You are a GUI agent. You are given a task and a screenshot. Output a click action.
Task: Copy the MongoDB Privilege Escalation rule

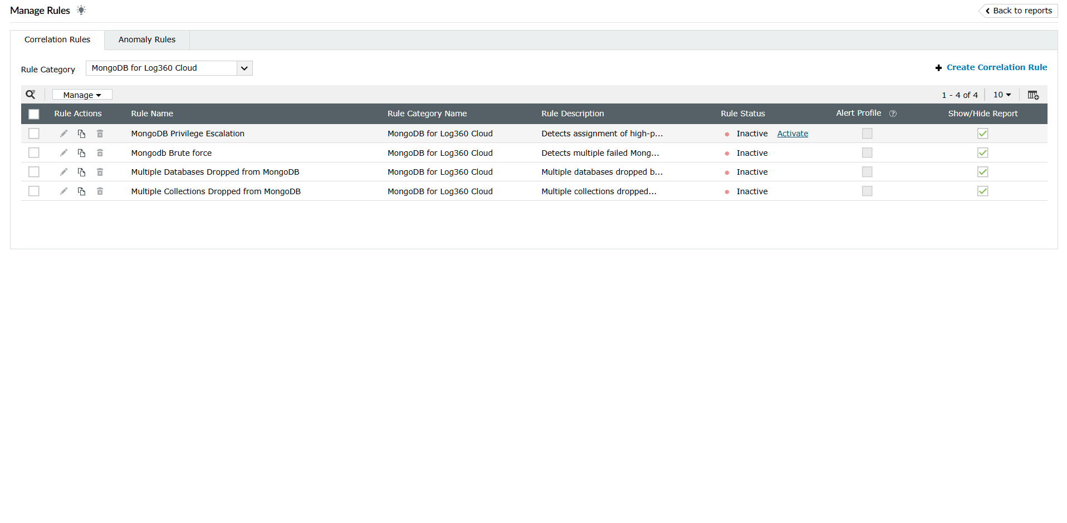click(x=81, y=134)
